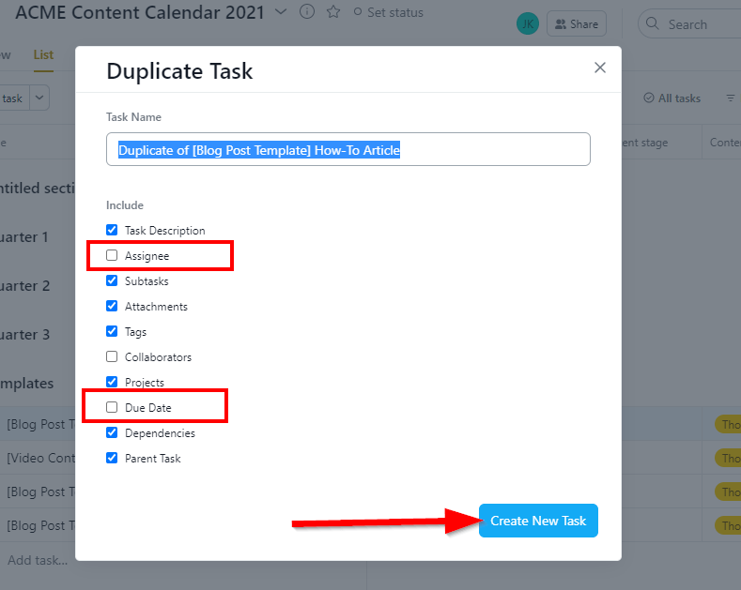Viewport: 741px width, 590px height.
Task: Click the Content stage column header
Action: pyautogui.click(x=644, y=143)
